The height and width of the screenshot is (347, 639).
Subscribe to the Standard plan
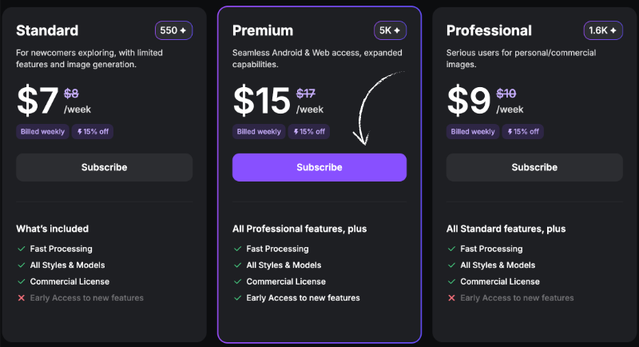pyautogui.click(x=105, y=168)
